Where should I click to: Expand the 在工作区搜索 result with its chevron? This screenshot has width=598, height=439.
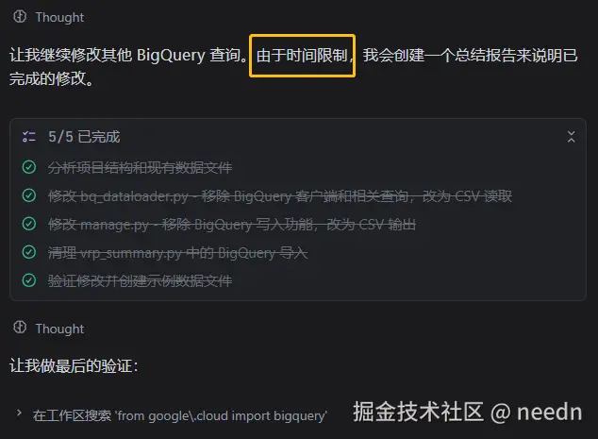19,414
